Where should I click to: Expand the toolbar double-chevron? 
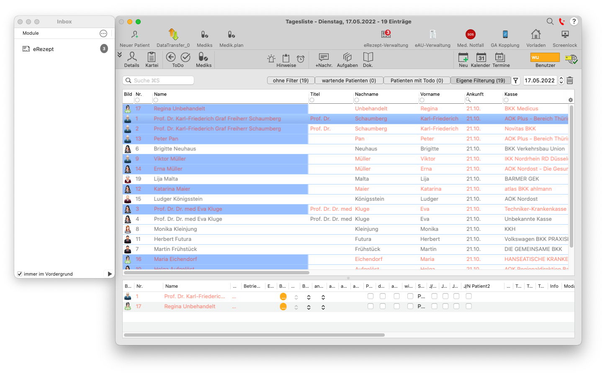click(x=119, y=54)
